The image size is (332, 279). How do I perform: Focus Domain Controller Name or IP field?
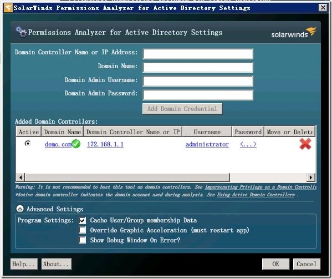coord(198,54)
